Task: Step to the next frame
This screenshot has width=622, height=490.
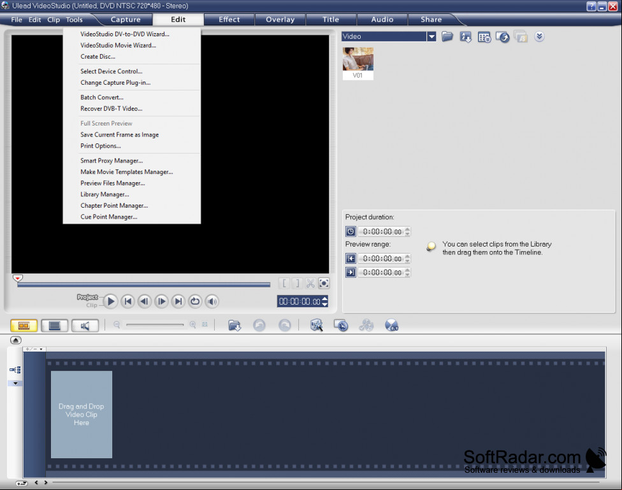Action: point(161,301)
